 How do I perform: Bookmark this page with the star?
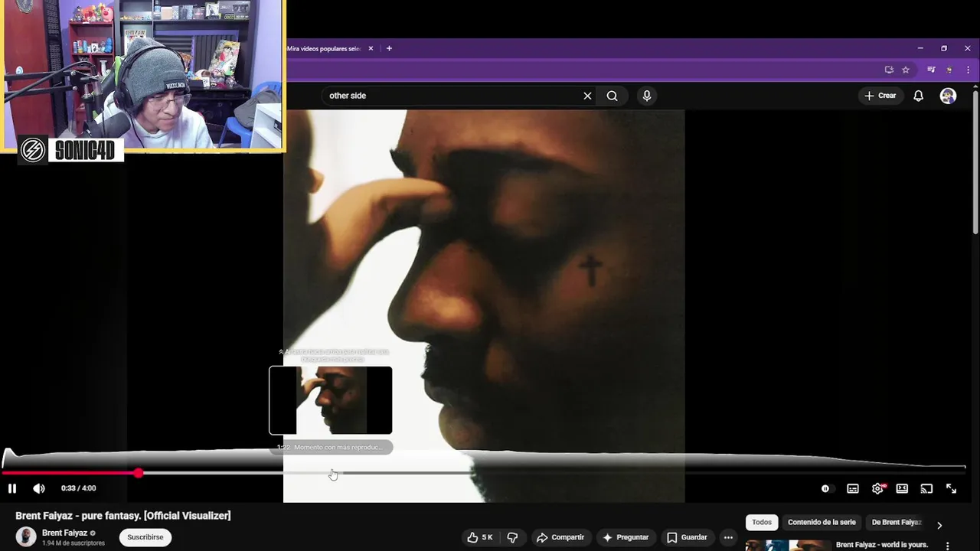point(906,70)
